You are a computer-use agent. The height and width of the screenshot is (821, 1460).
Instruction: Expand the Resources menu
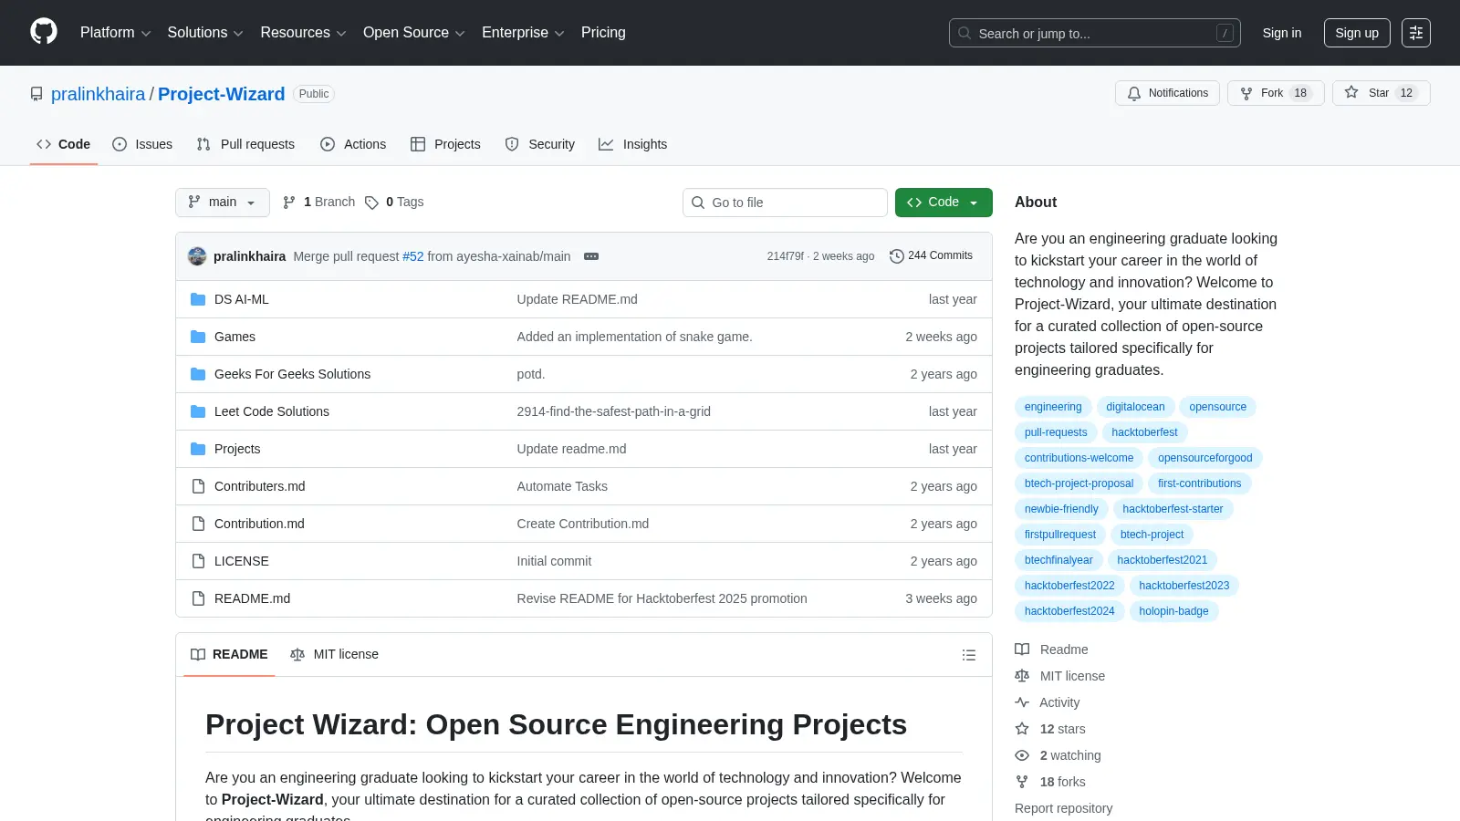pos(303,33)
